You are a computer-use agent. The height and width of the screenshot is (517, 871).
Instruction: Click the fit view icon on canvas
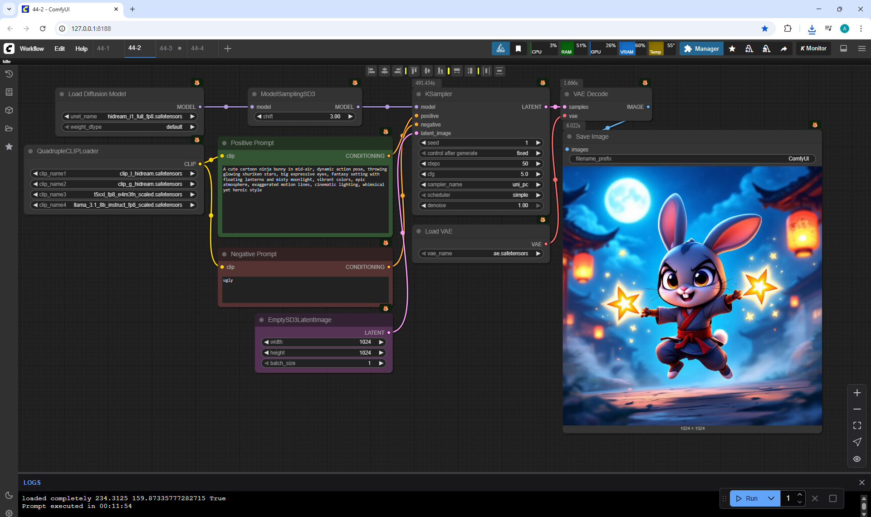coord(856,425)
